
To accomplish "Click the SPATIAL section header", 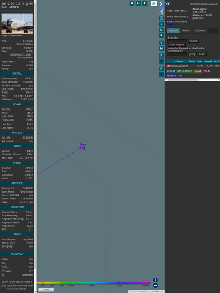I will click(x=17, y=74).
